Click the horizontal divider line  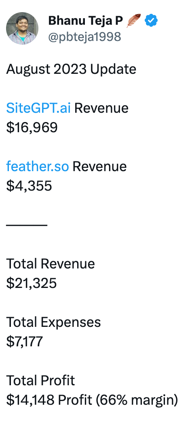pos(27,225)
